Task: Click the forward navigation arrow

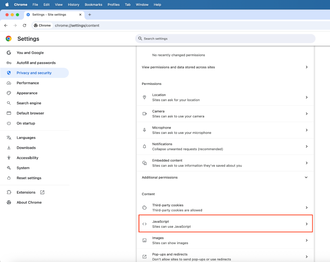Action: [x=15, y=26]
